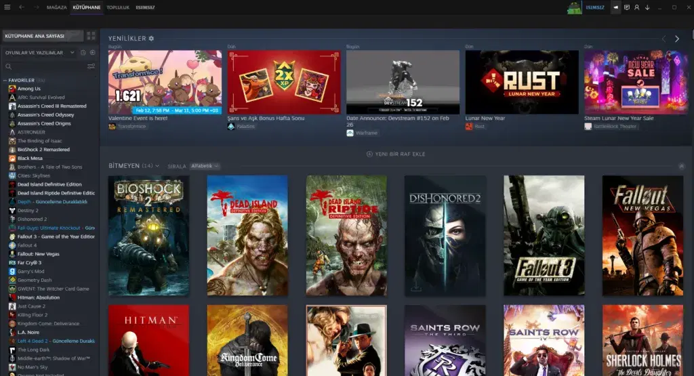Open the ISIMSIZ profile tab in the nav
Image resolution: width=694 pixels, height=376 pixels.
coord(145,7)
